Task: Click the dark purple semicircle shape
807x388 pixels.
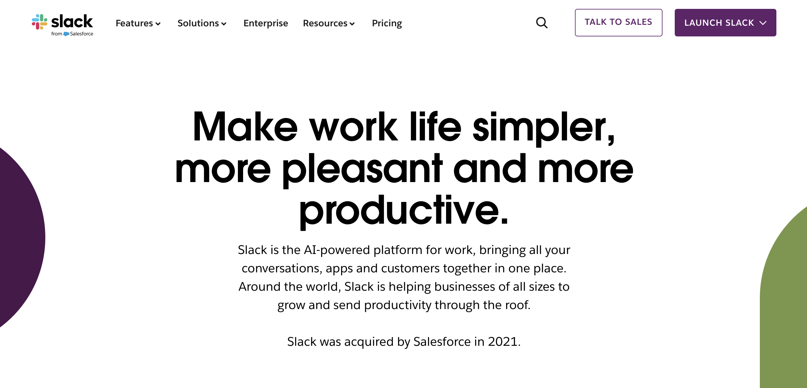Action: pyautogui.click(x=19, y=238)
